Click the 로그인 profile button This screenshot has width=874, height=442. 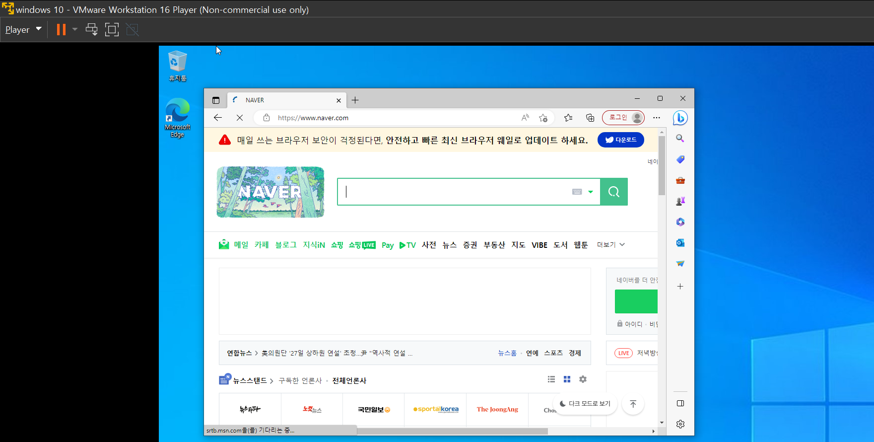pos(623,118)
